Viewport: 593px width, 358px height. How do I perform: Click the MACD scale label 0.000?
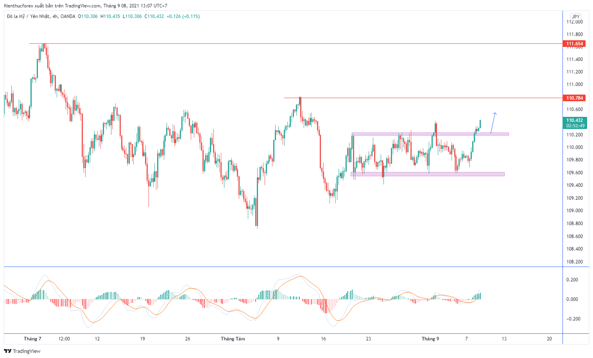tap(572, 299)
